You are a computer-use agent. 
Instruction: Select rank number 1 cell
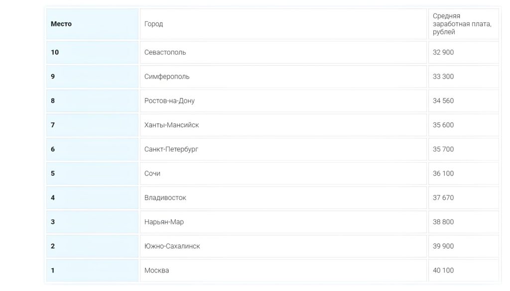coord(53,271)
